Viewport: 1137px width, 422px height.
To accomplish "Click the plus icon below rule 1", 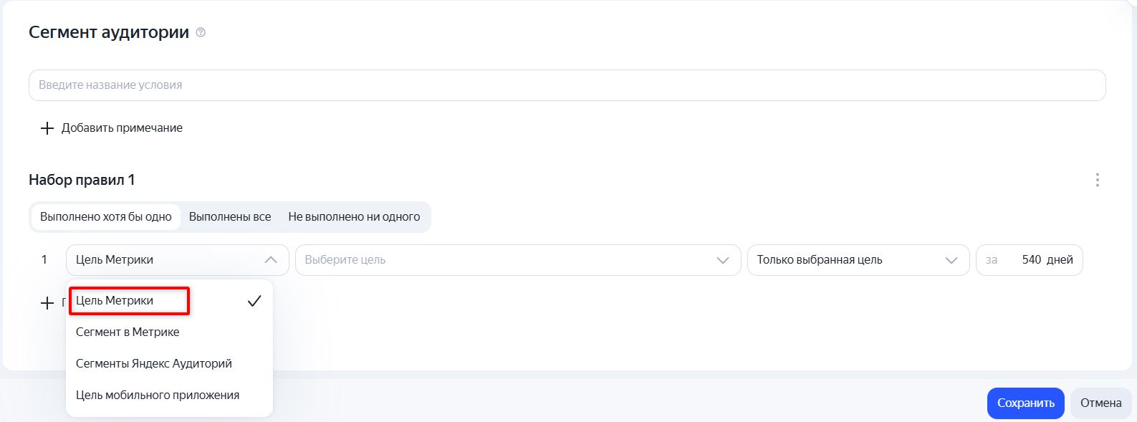I will 47,303.
